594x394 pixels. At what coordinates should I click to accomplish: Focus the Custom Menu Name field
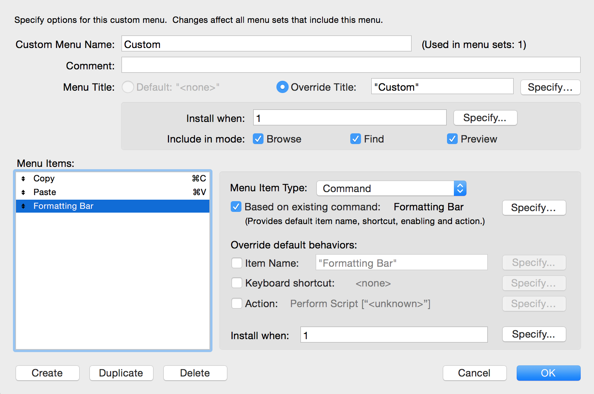[267, 44]
